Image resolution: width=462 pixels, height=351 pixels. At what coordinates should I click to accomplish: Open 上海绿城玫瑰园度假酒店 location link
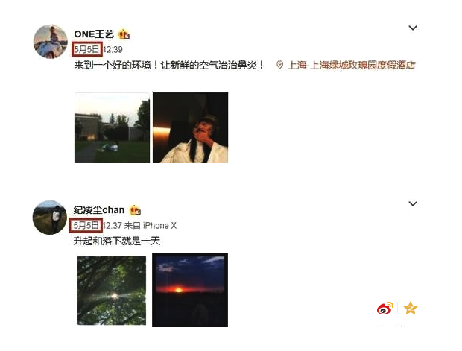point(351,65)
